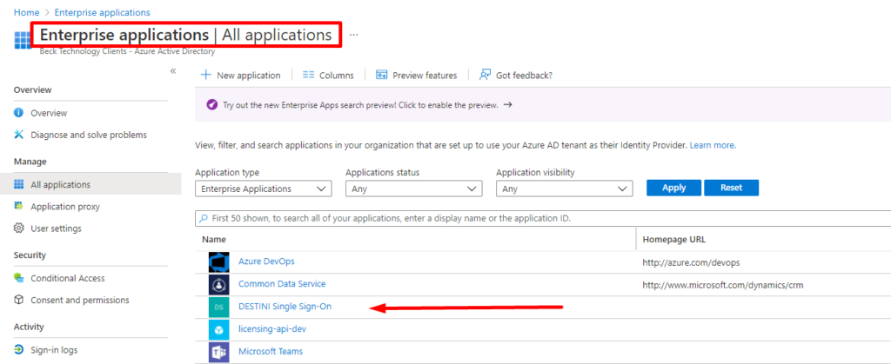The image size is (891, 364).
Task: Click the Preview features icon
Action: [x=382, y=75]
